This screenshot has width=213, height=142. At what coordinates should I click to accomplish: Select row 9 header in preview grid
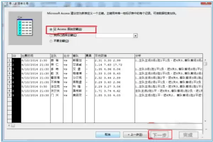pyautogui.click(x=10, y=95)
